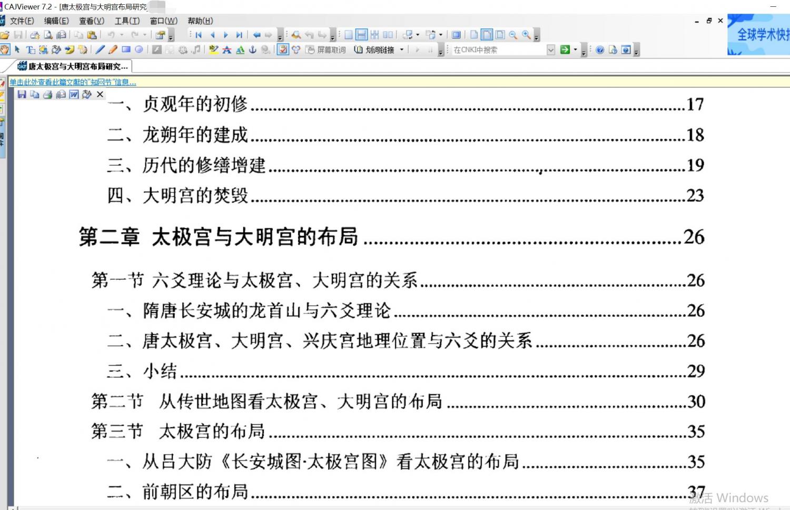Toggle fit-width page view button
This screenshot has width=790, height=510.
click(487, 35)
